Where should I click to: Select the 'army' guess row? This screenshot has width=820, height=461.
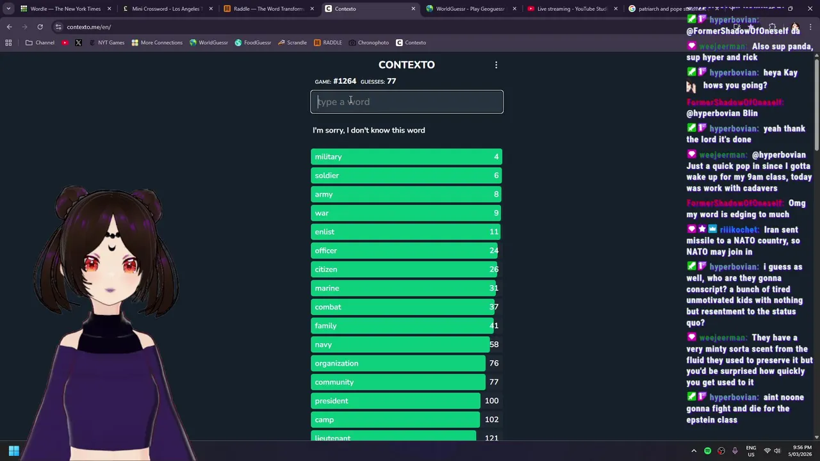click(x=407, y=194)
